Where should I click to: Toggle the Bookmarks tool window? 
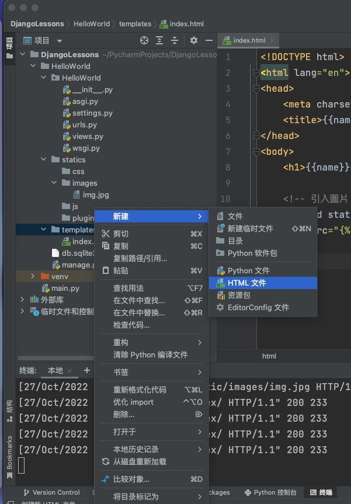coord(9,453)
